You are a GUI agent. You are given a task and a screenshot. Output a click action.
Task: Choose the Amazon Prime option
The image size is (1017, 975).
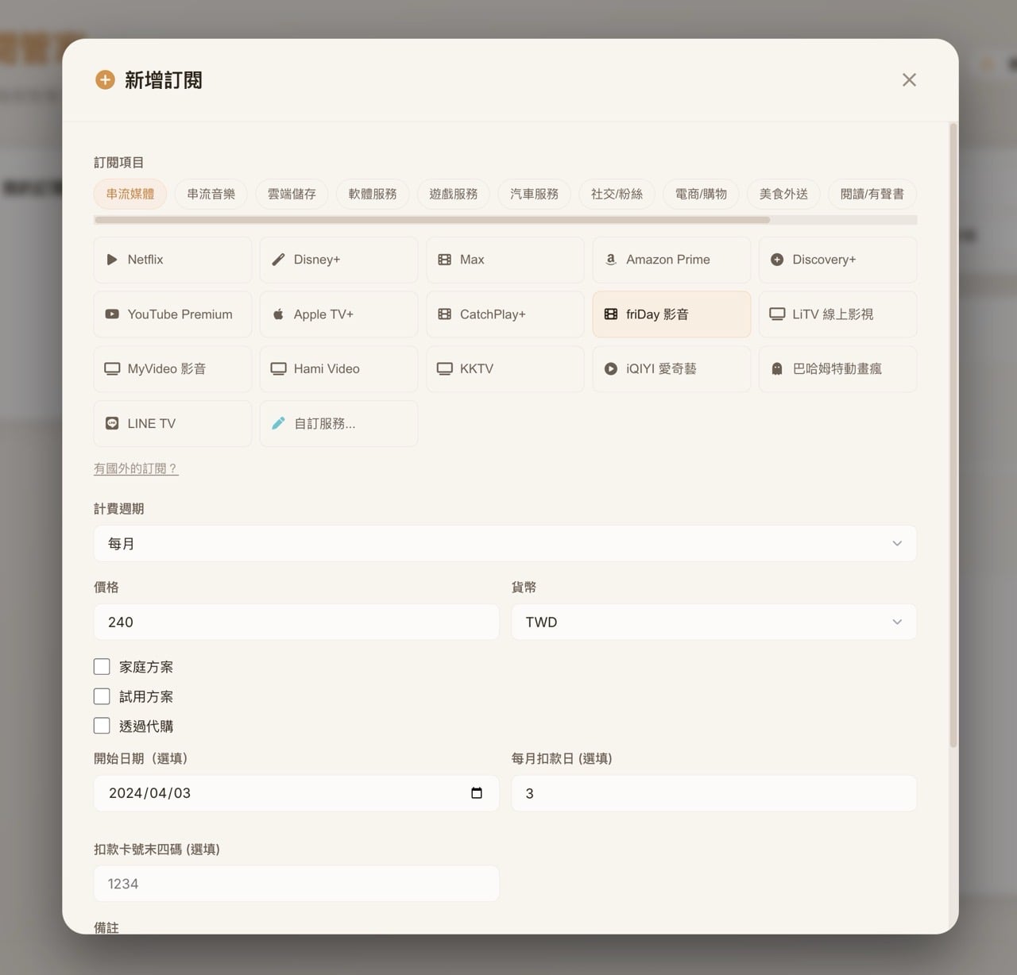671,260
